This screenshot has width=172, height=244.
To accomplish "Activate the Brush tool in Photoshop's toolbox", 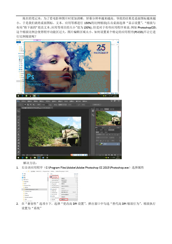I will [x=18, y=132].
